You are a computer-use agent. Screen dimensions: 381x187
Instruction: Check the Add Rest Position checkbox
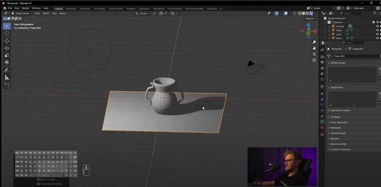point(329,110)
